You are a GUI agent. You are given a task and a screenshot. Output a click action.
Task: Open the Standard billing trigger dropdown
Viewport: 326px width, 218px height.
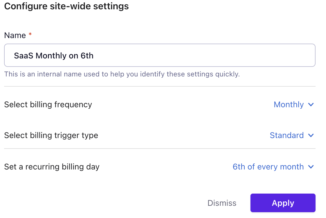tap(287, 135)
